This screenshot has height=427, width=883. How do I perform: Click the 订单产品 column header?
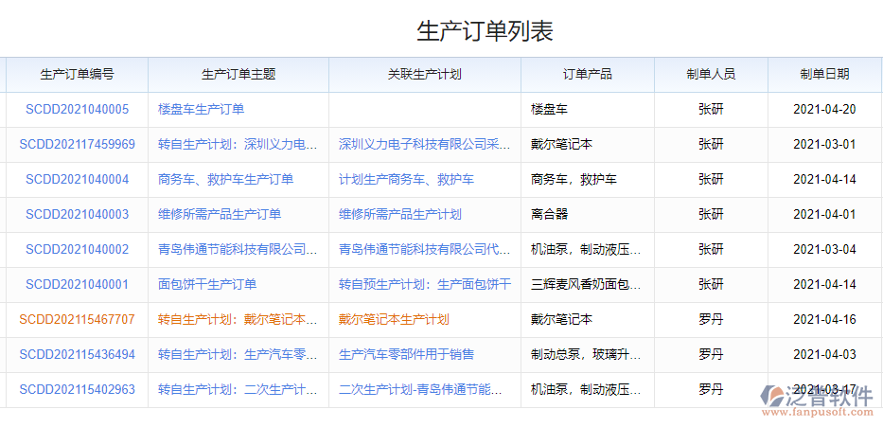[x=588, y=75]
